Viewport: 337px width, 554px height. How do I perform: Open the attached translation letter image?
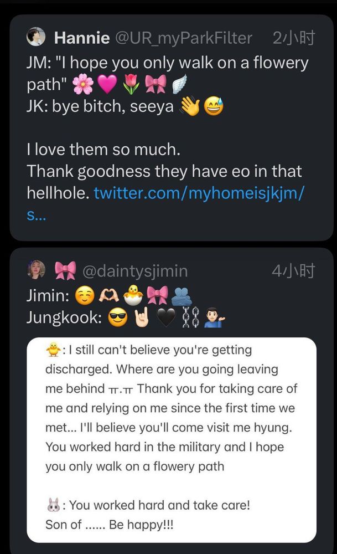point(172,438)
